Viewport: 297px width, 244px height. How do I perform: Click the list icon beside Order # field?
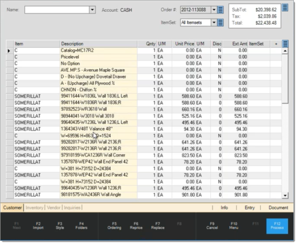(x=221, y=10)
